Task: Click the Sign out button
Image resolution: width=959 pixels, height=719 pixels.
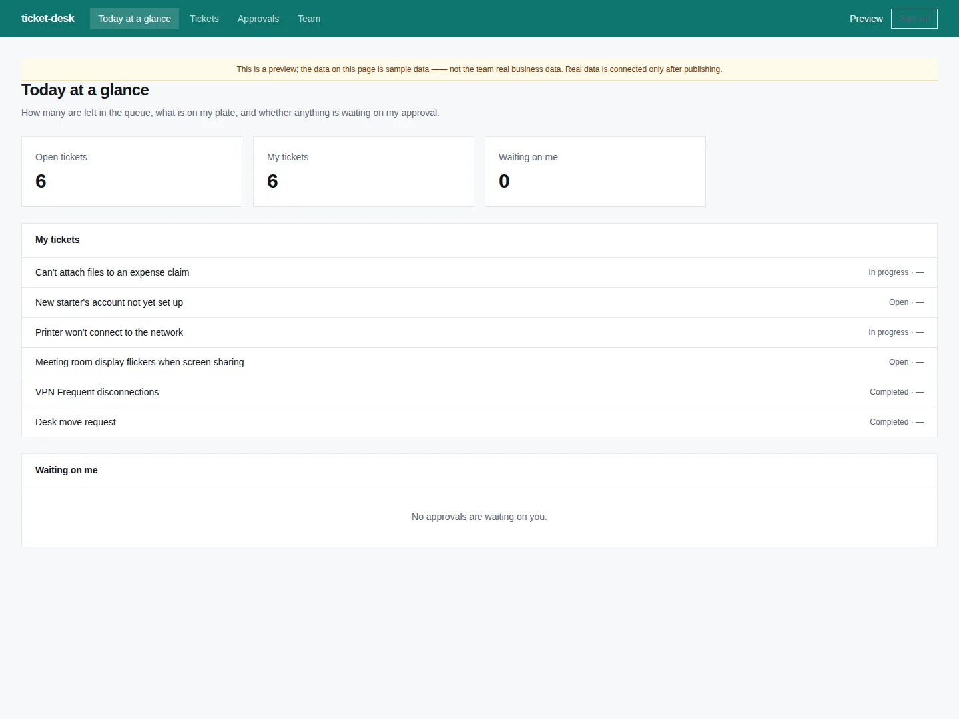Action: click(x=914, y=19)
